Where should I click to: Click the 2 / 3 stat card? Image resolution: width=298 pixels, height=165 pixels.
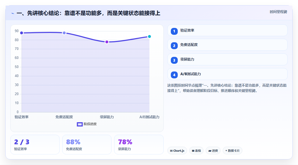[35, 145]
